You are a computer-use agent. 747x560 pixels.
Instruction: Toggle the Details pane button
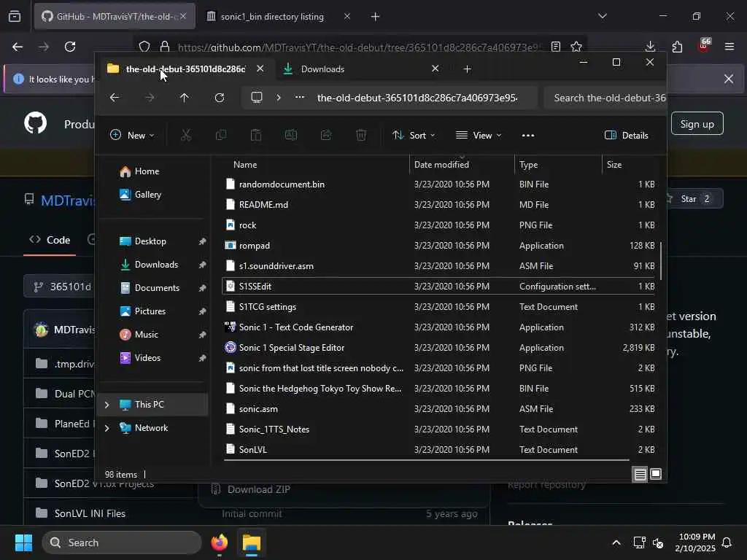[x=626, y=135]
